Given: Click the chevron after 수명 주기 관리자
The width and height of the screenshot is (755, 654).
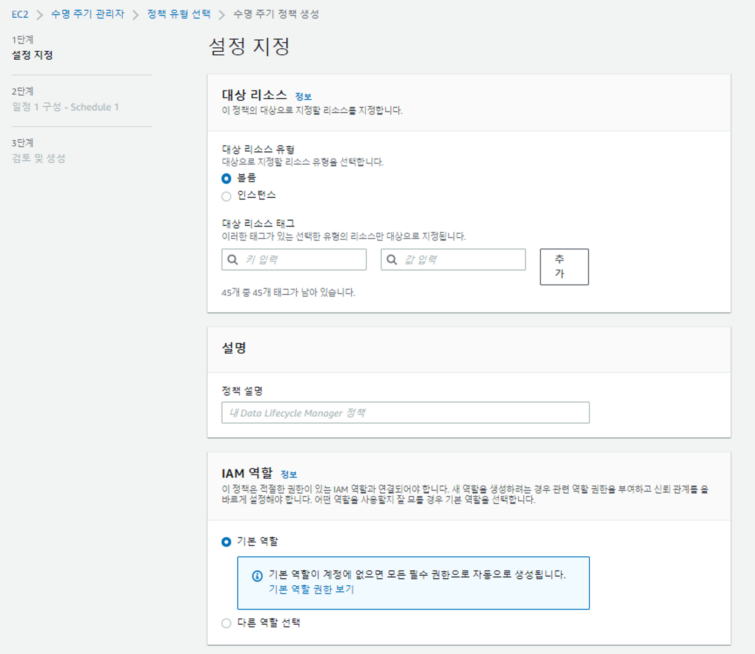Looking at the screenshot, I should 136,15.
